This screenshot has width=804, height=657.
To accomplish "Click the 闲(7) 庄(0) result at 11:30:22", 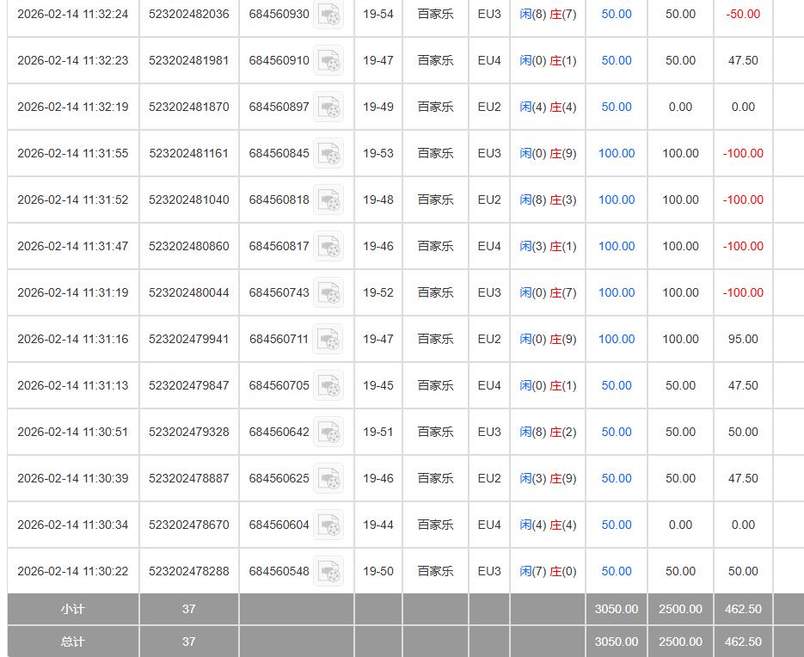I will (548, 572).
